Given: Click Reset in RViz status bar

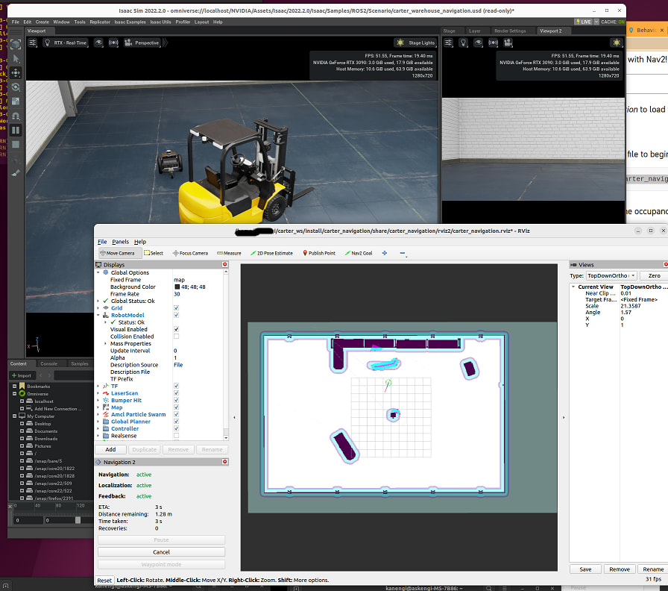Looking at the screenshot, I should coord(104,581).
